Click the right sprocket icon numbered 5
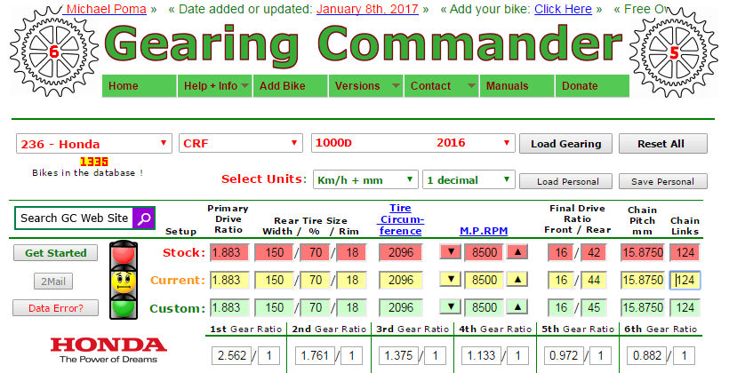729x373 pixels. (674, 51)
